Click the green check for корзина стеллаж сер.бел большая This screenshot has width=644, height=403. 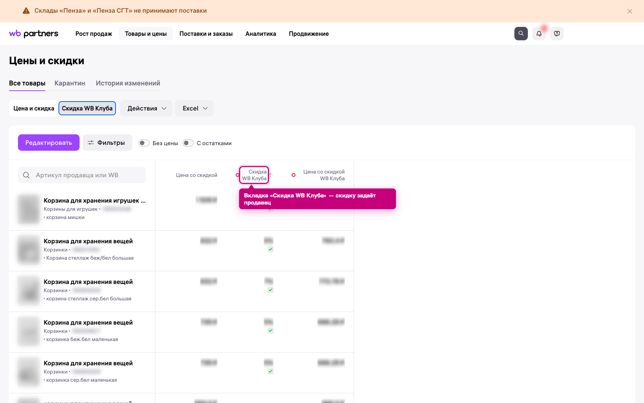270,290
